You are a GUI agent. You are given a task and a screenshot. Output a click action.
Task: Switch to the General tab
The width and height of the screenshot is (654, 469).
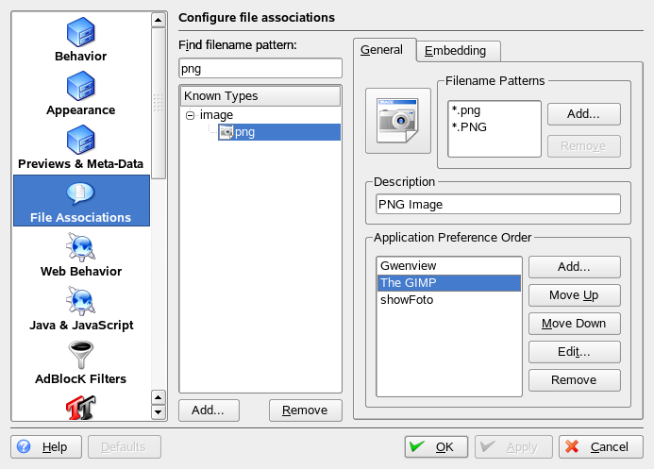coord(382,50)
